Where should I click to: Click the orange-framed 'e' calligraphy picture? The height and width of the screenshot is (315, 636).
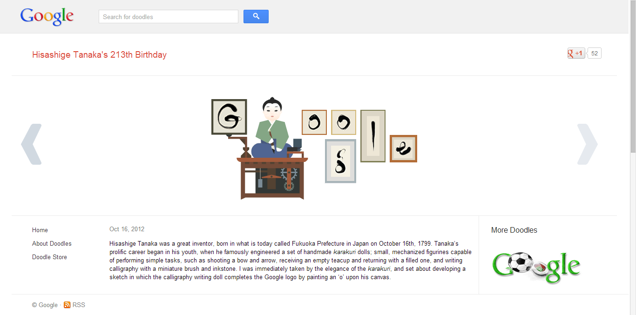[403, 149]
